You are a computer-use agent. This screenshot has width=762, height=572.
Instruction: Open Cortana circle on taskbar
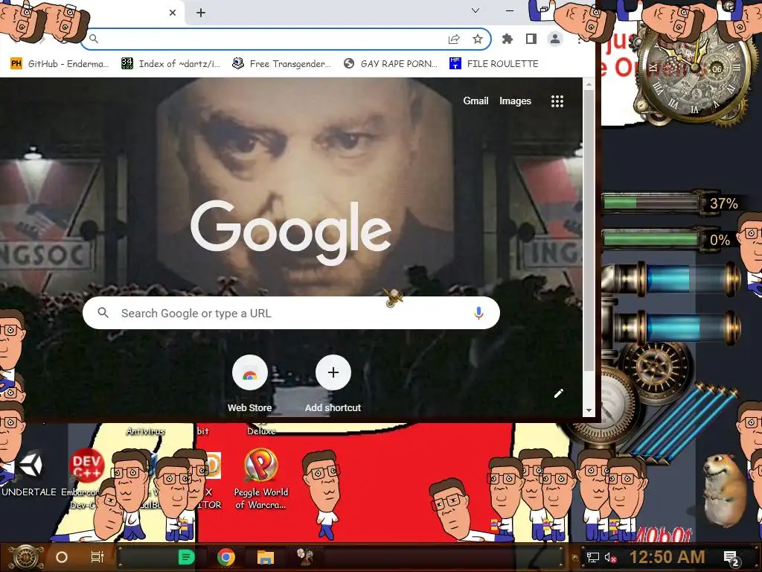point(62,557)
